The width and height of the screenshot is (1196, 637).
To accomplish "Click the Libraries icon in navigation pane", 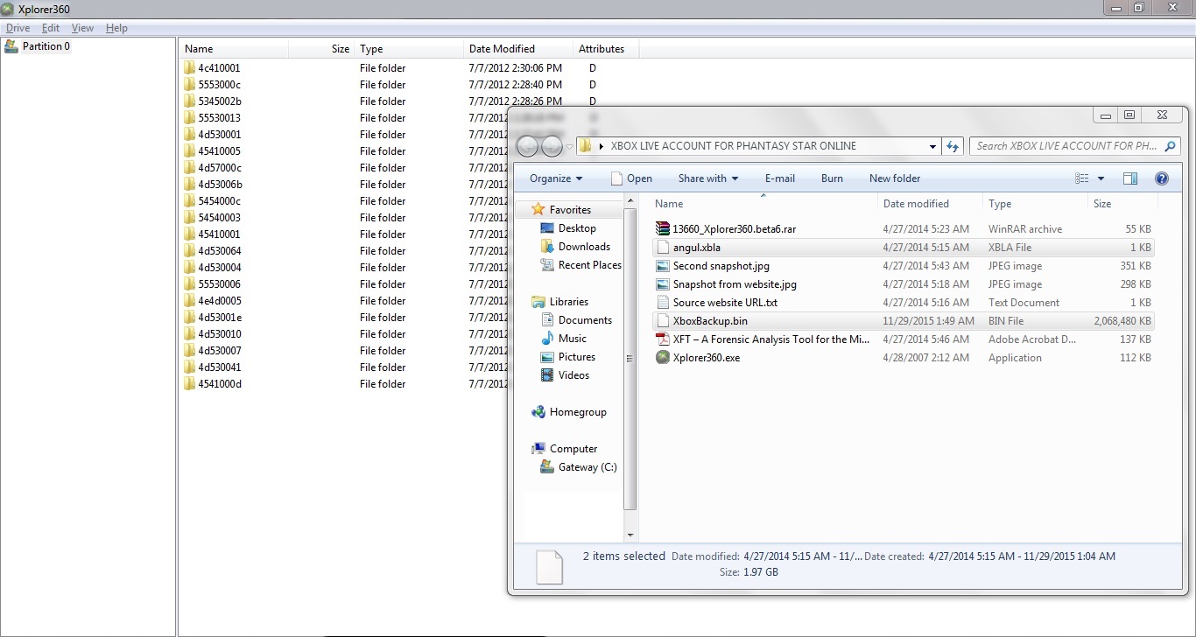I will [538, 302].
